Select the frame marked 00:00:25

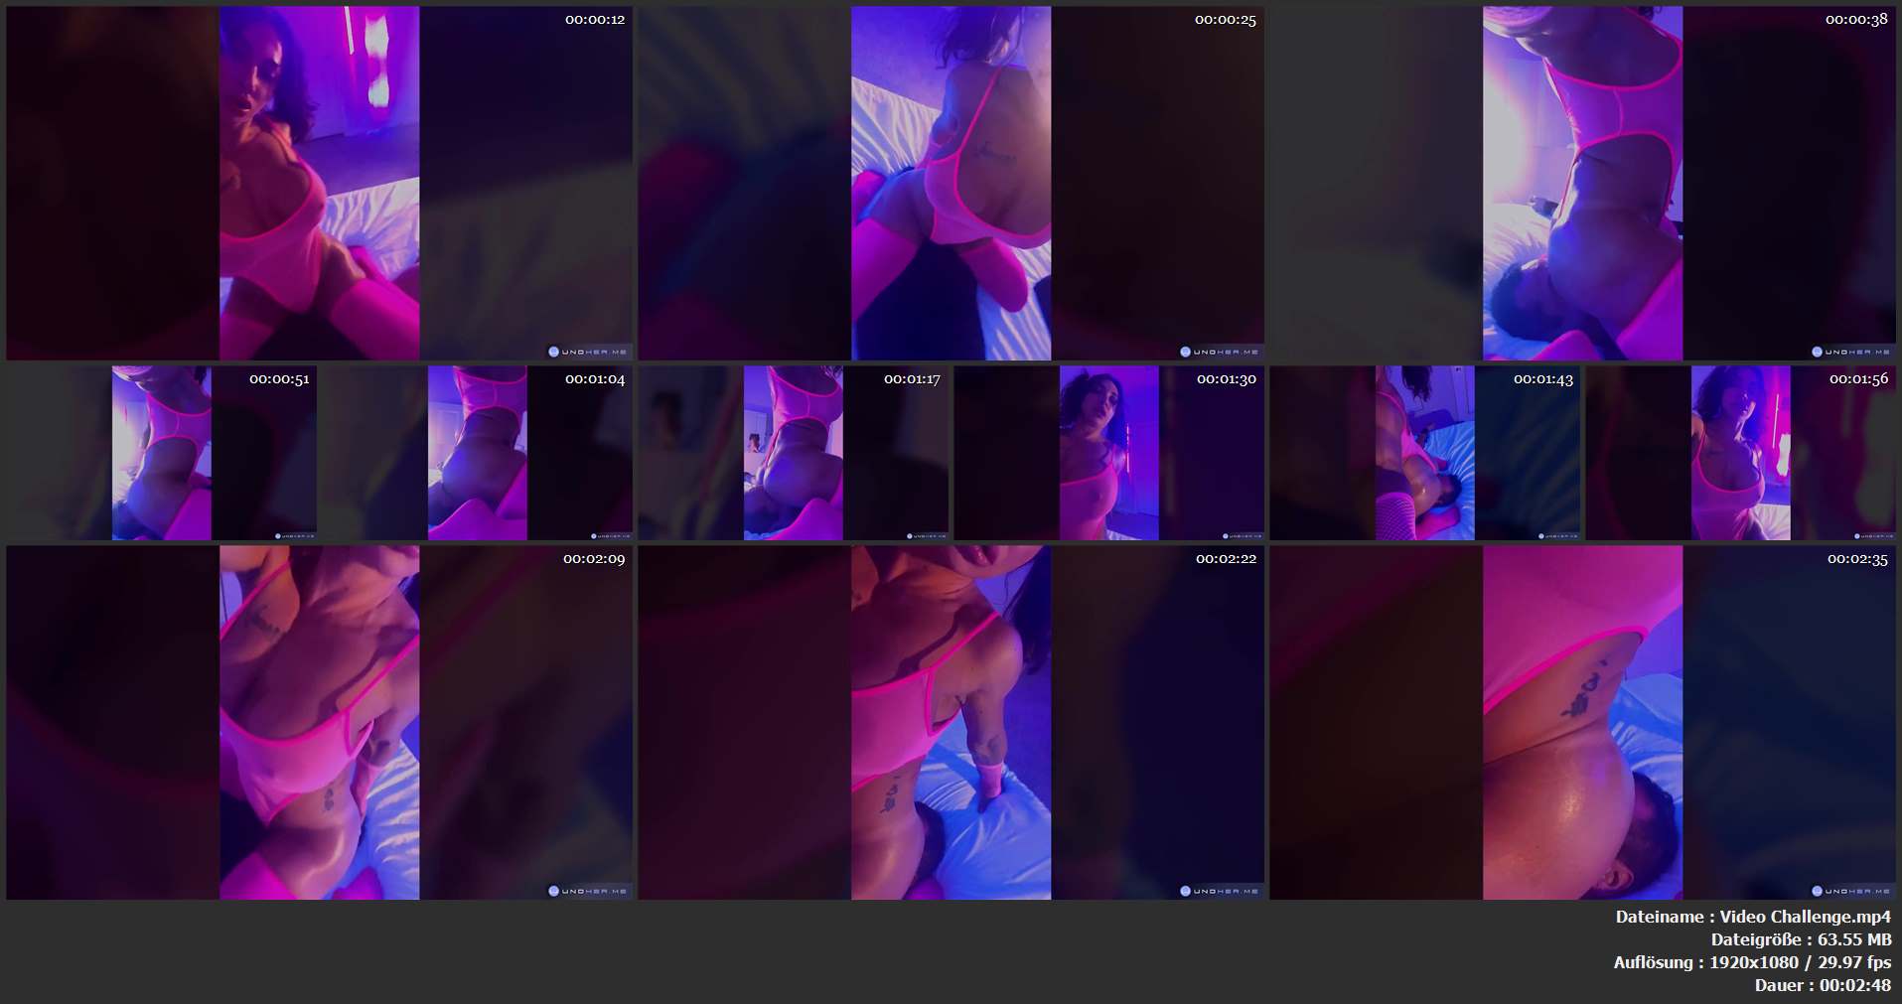click(951, 183)
